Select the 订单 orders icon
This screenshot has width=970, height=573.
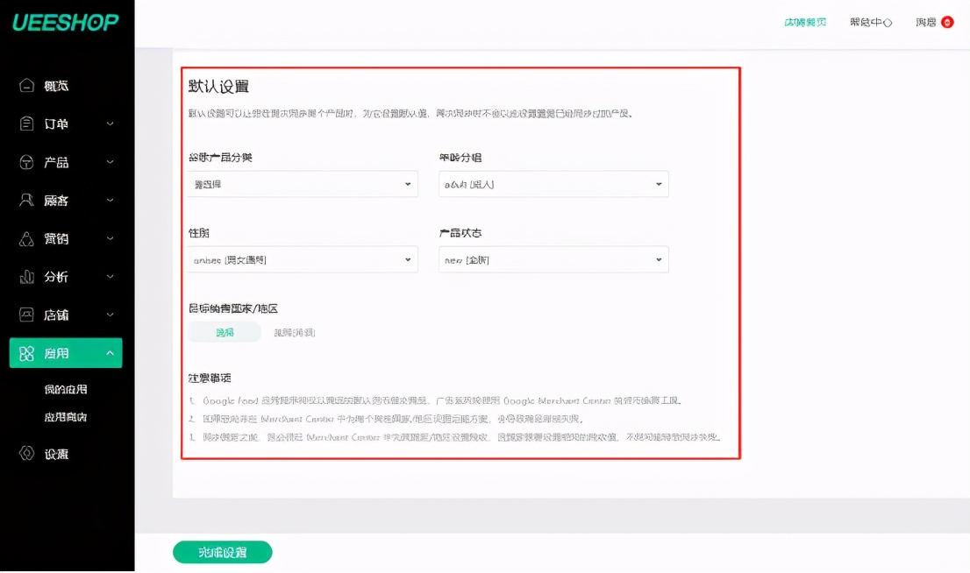pyautogui.click(x=26, y=124)
